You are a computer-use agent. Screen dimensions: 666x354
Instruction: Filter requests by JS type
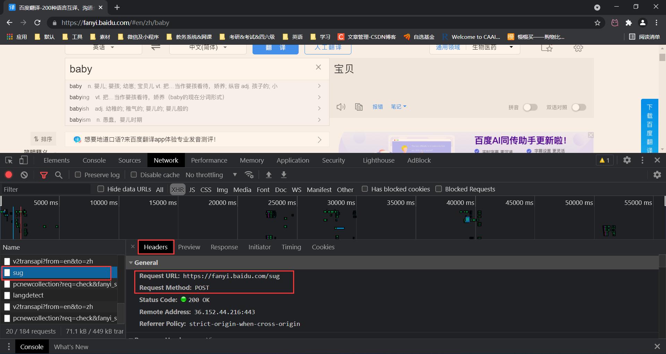click(192, 190)
